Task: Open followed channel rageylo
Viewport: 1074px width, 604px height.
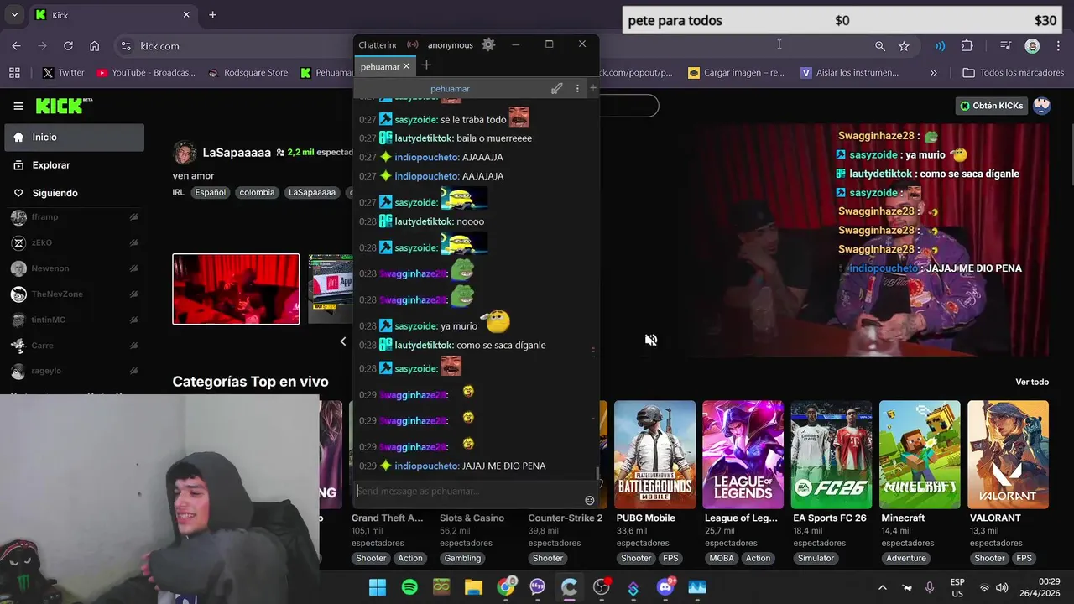Action: tap(75, 371)
